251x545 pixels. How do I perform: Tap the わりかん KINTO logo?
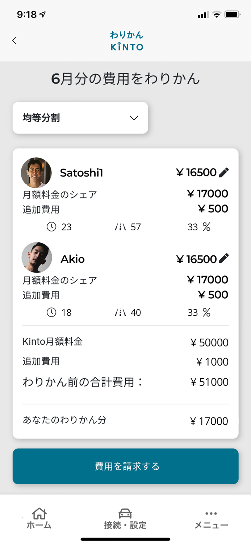(x=125, y=41)
